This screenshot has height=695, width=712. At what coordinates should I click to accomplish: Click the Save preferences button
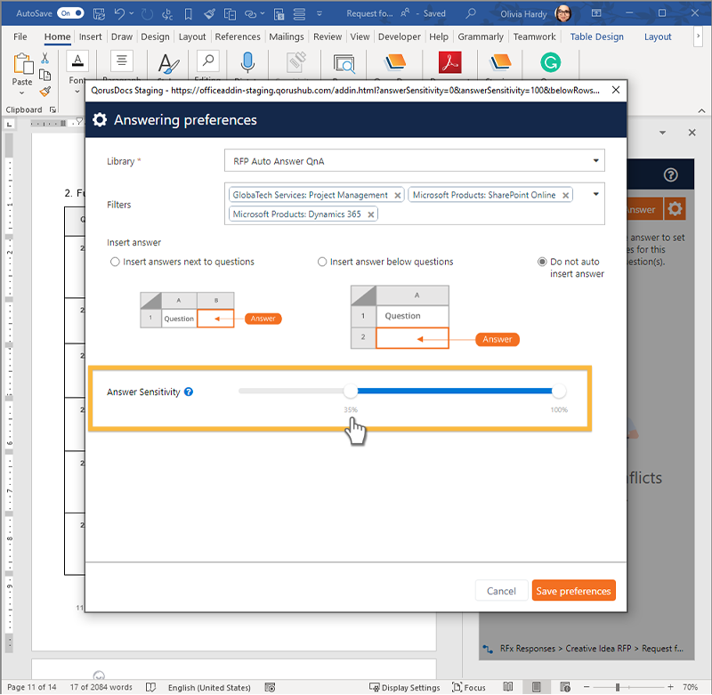click(573, 591)
